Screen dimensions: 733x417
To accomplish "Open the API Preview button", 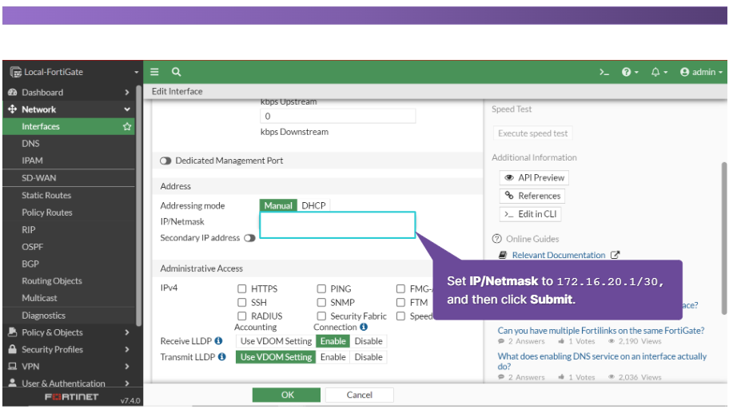I will pos(534,177).
